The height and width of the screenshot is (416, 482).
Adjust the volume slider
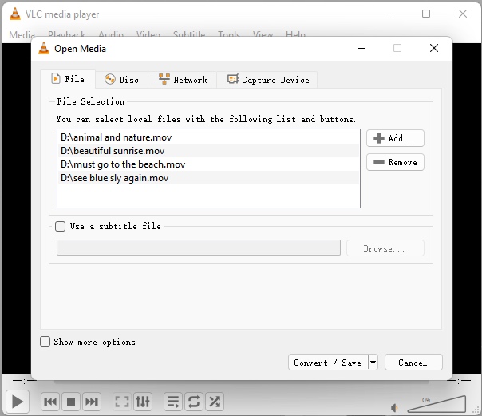coord(437,404)
